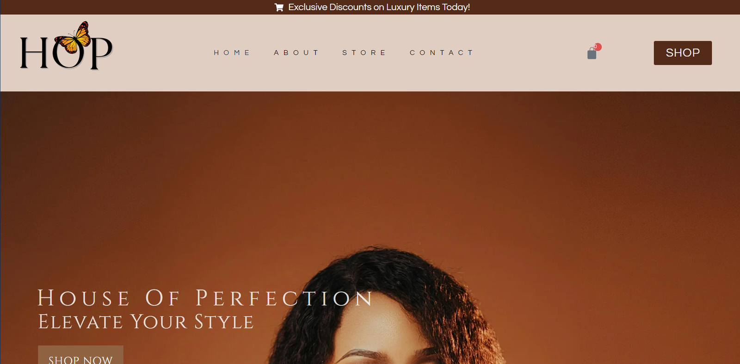Click the cart icon in announcement bar
This screenshot has height=364, width=740.
pos(279,7)
